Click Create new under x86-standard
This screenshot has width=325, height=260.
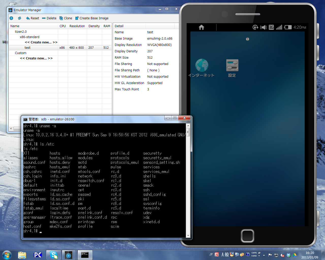click(x=41, y=42)
